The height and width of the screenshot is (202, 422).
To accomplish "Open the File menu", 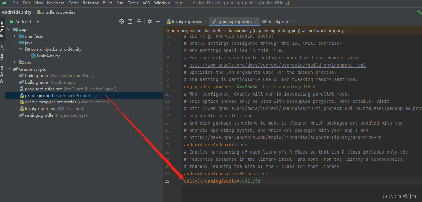I will pos(15,3).
